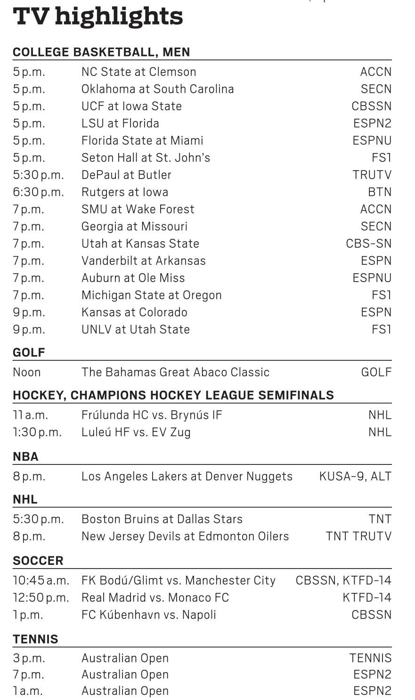Select the Kansas at Colorado game
Viewport: 415px width, 700px height.
(134, 312)
